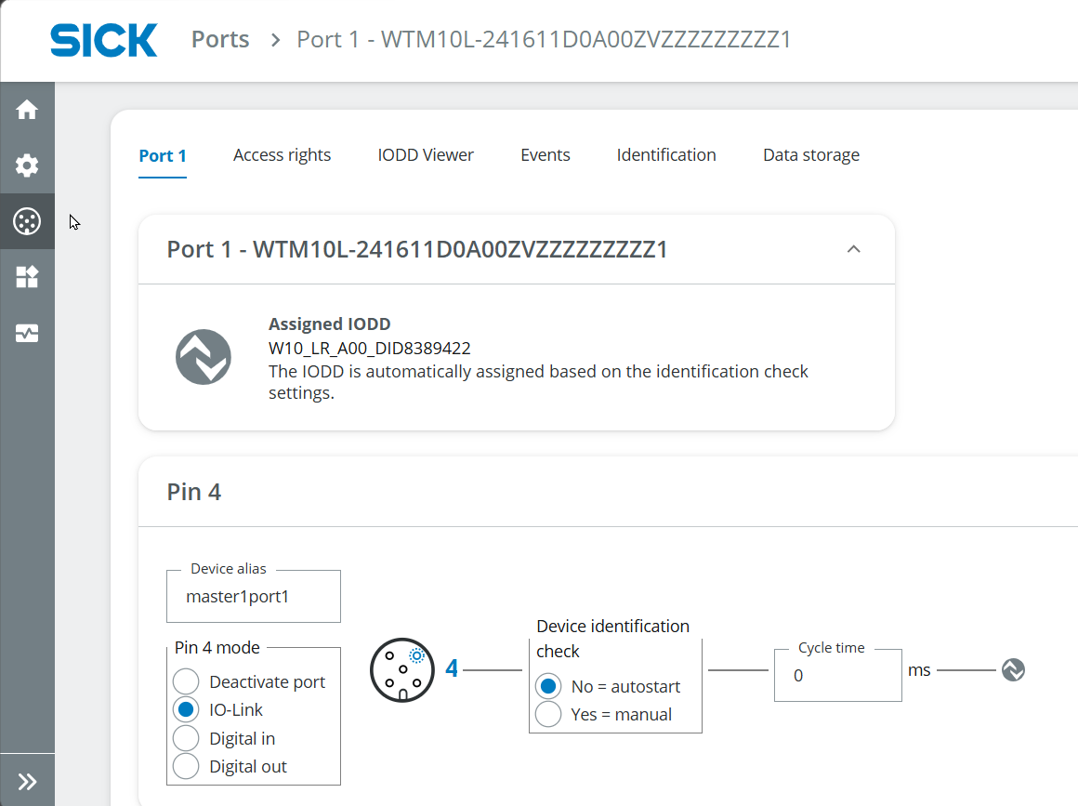Open the dashboard widgets icon in sidebar
Image resolution: width=1078 pixels, height=806 pixels.
point(27,277)
